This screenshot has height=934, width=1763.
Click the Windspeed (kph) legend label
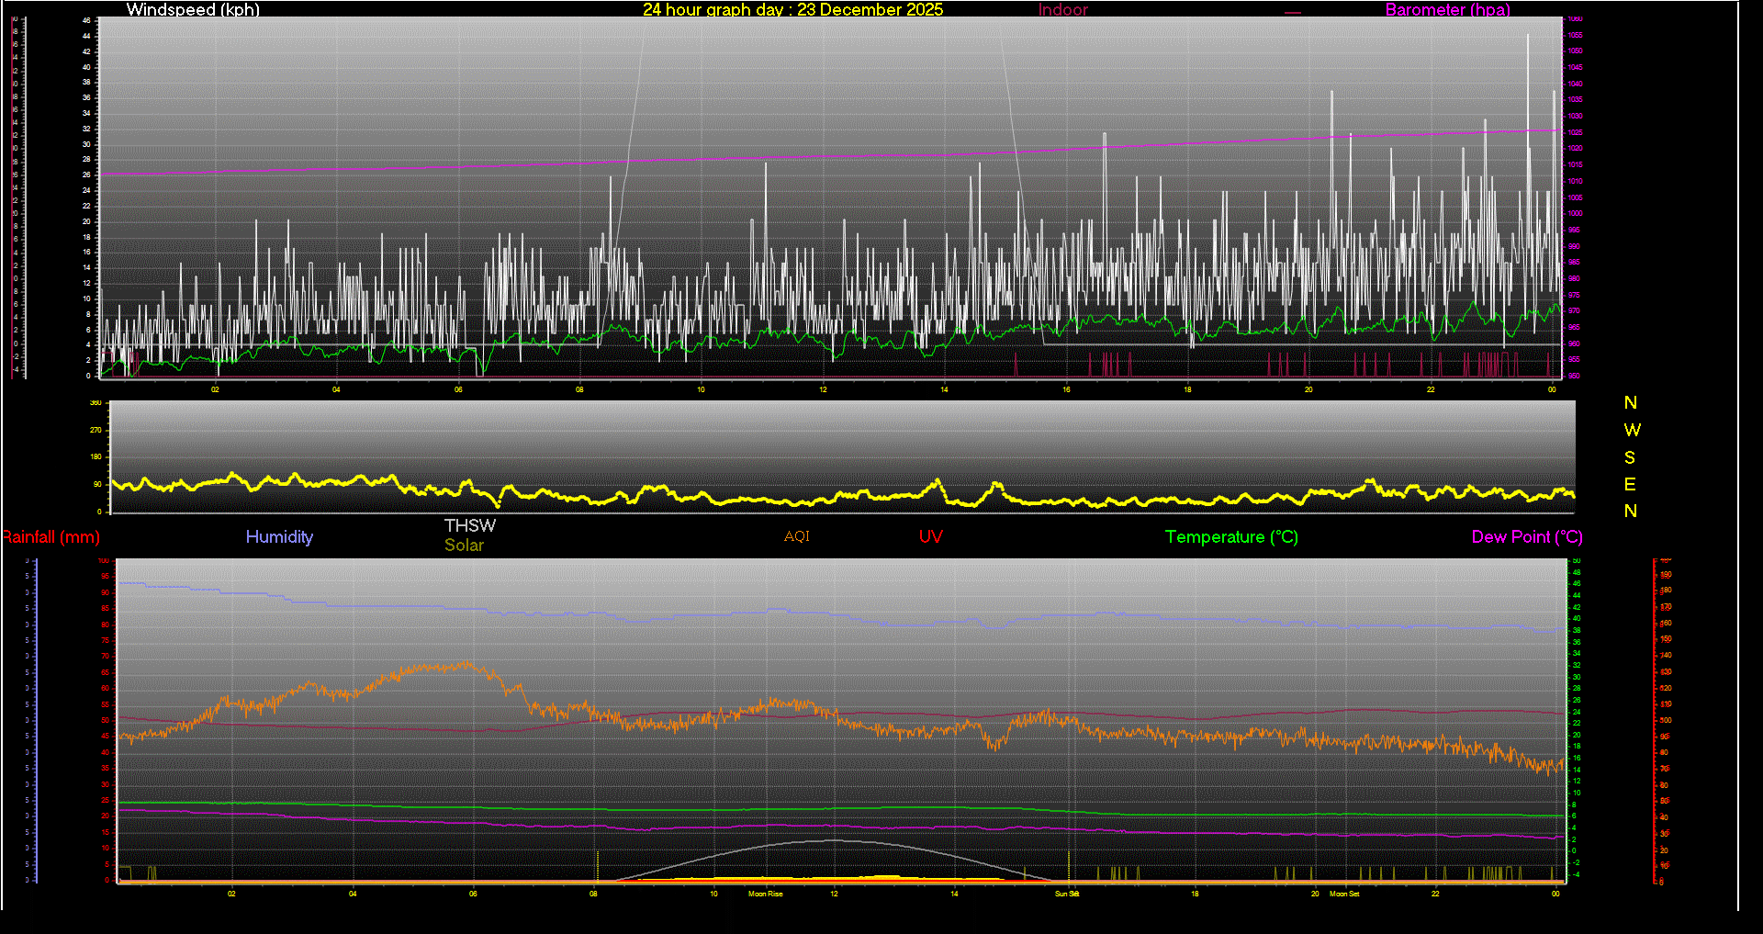[193, 10]
